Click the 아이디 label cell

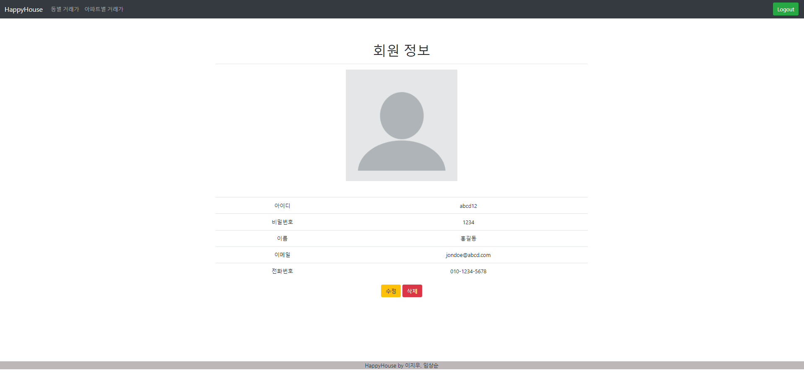point(282,205)
